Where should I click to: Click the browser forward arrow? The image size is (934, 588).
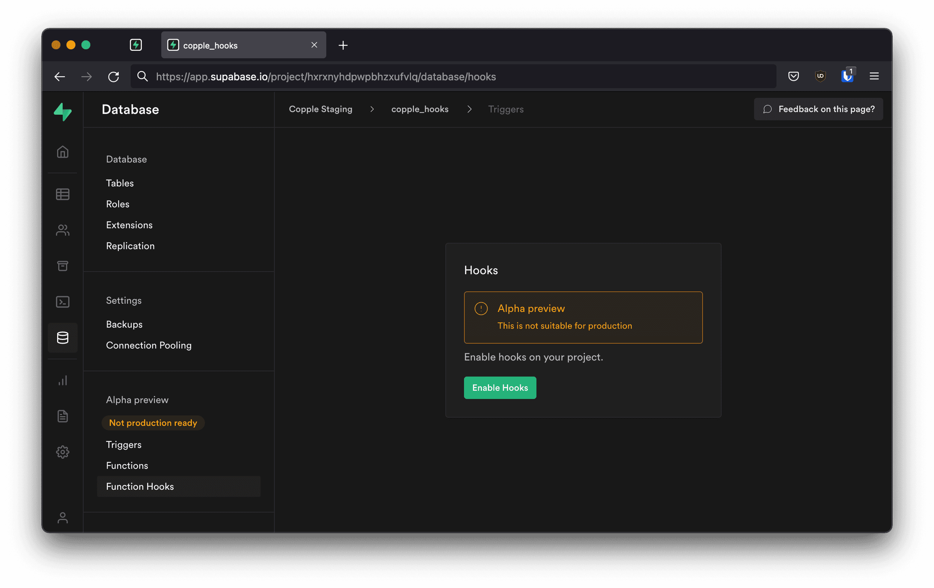click(87, 77)
